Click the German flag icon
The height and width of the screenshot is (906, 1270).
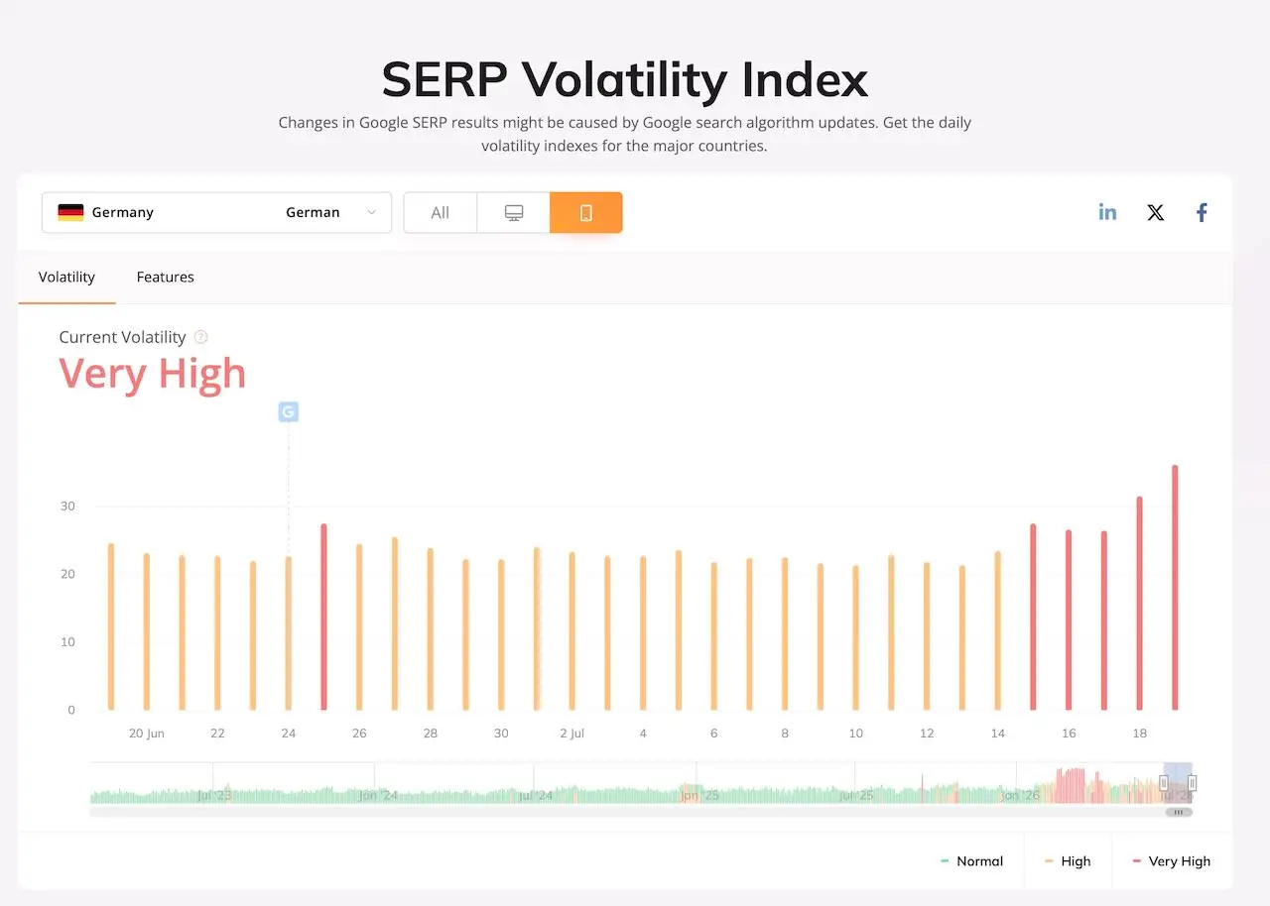70,212
